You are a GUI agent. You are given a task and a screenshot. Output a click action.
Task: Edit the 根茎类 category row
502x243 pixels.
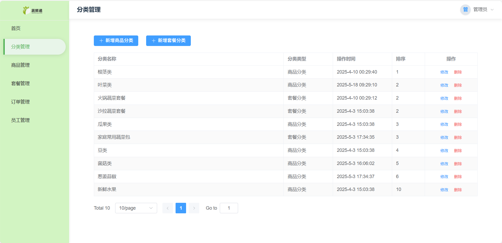click(x=444, y=72)
